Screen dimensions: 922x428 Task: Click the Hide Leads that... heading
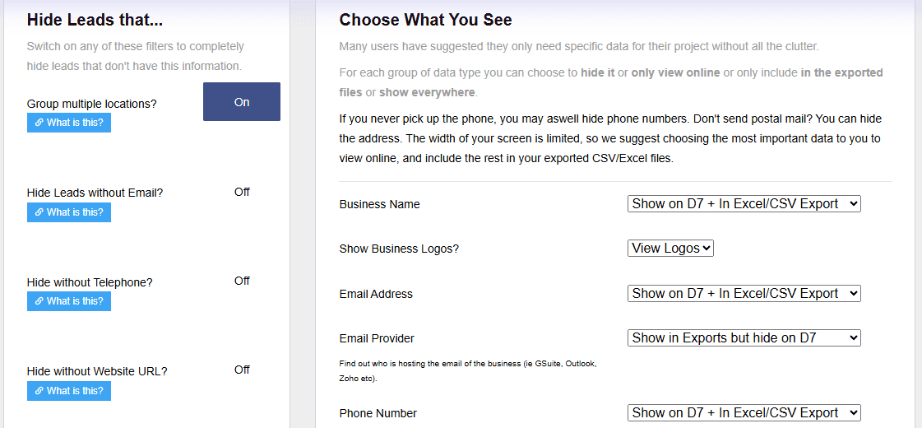95,20
